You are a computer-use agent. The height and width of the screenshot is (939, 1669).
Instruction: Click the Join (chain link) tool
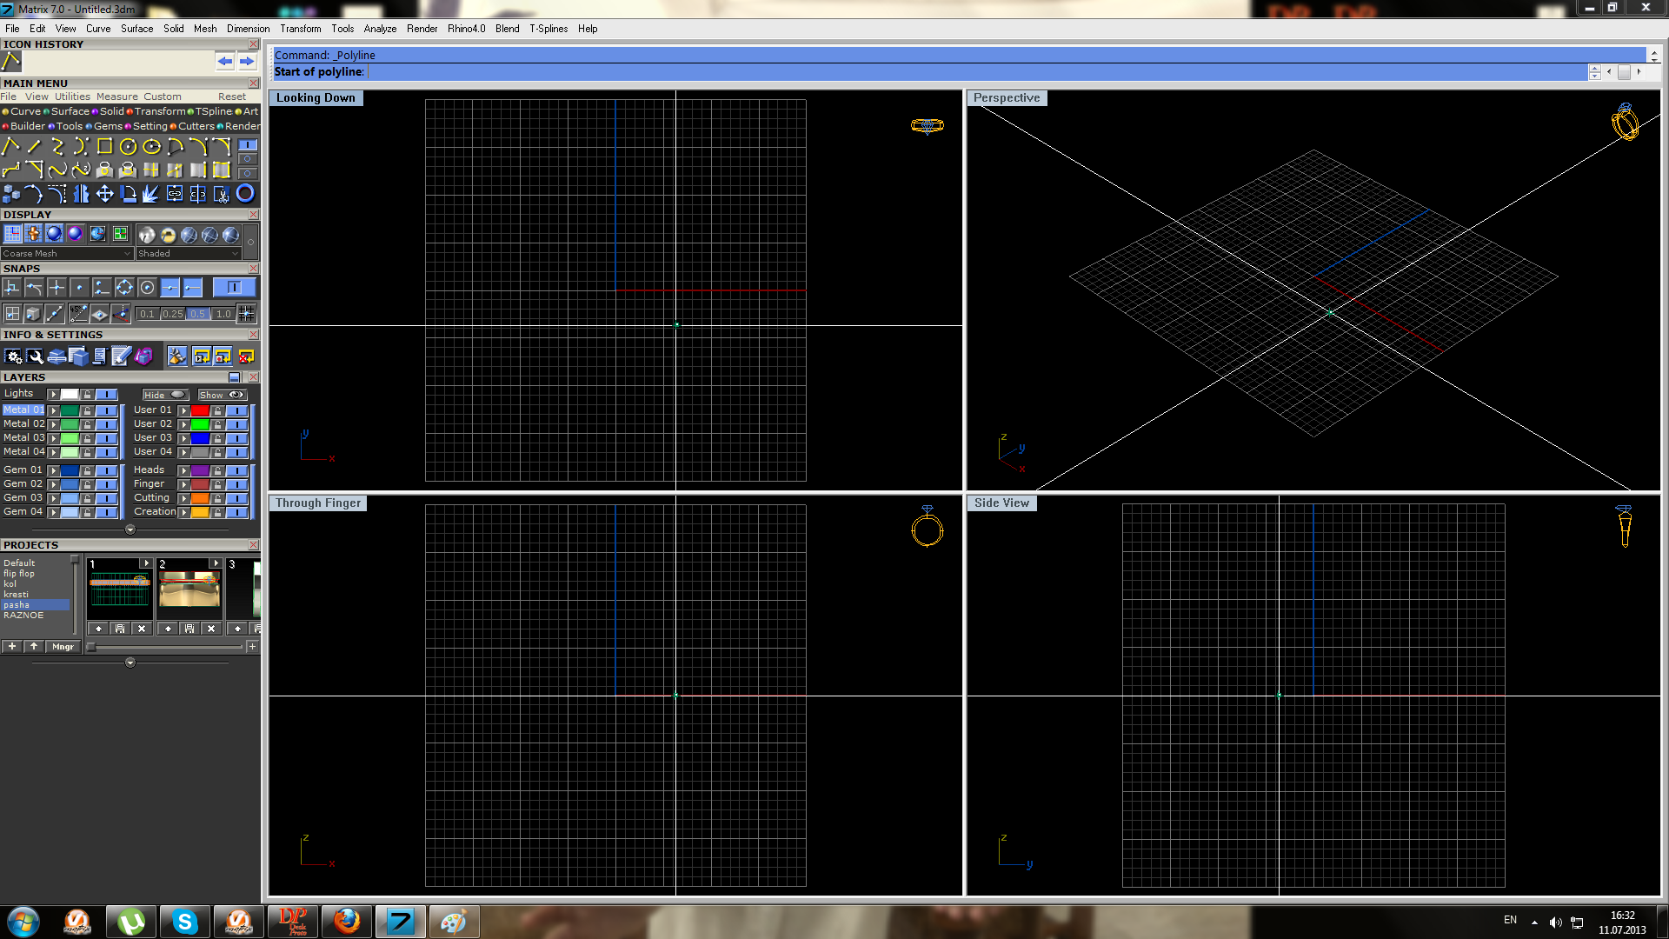tap(175, 193)
